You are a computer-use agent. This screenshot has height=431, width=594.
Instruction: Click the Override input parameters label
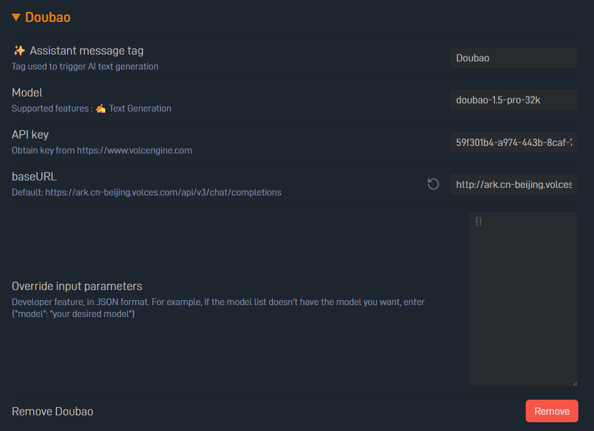pos(77,286)
